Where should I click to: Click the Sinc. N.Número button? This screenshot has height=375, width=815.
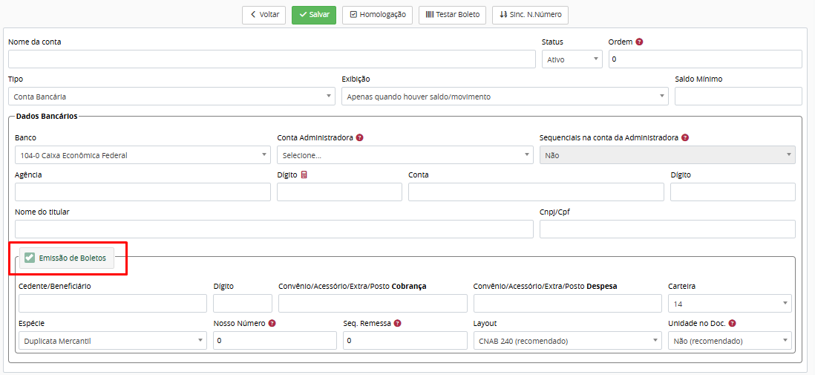(530, 14)
